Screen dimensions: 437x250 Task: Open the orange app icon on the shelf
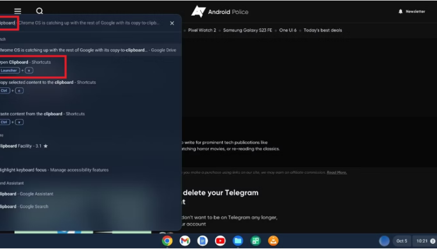[273, 241]
